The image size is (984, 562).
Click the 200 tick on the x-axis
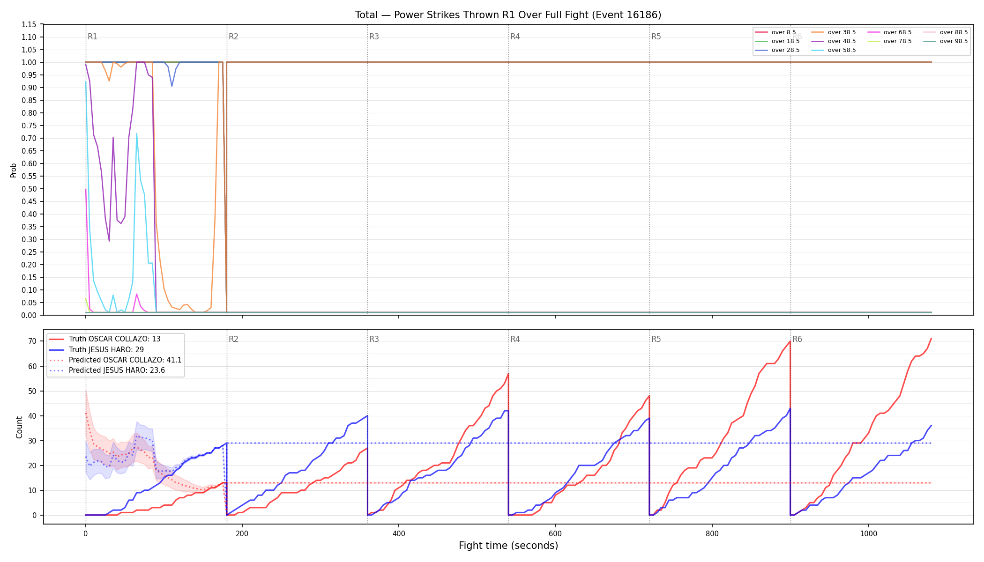(242, 533)
